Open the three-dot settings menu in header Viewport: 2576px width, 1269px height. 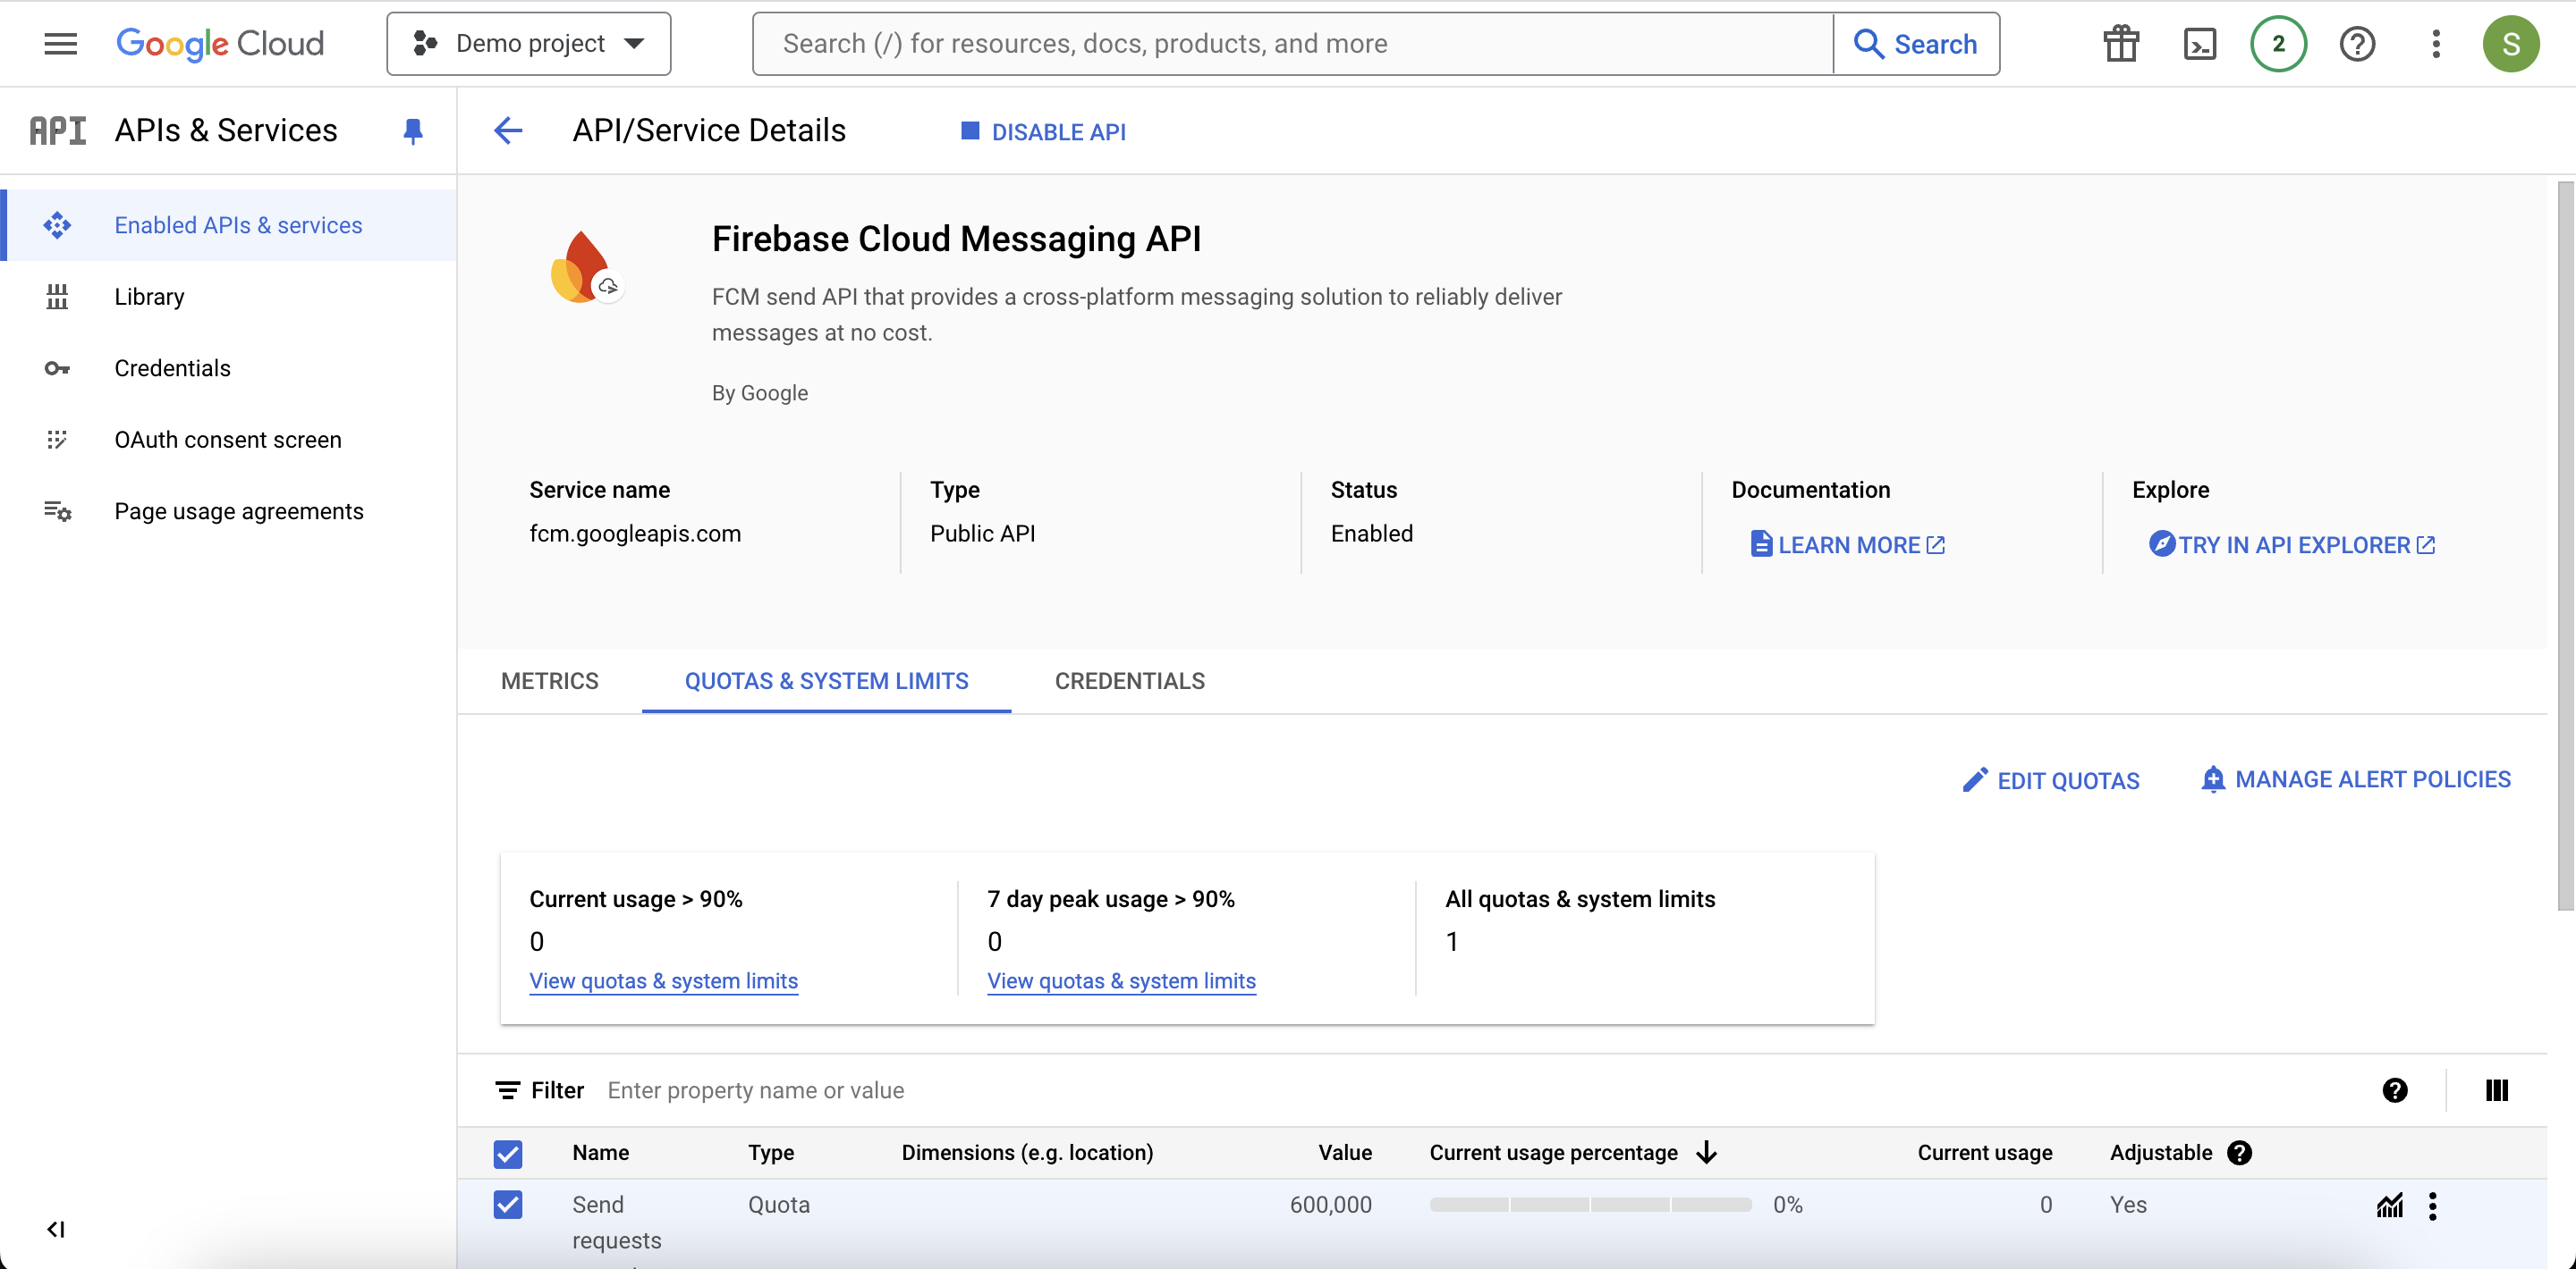2436,43
